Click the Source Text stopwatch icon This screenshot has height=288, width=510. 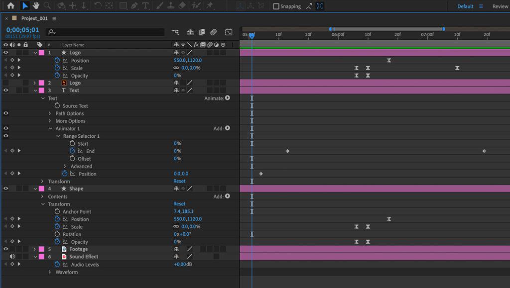pyautogui.click(x=57, y=106)
